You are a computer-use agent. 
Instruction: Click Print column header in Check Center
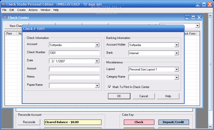pos(11,34)
